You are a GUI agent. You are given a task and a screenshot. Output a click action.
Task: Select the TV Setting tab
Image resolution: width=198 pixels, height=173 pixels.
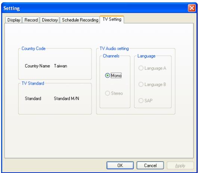112,19
